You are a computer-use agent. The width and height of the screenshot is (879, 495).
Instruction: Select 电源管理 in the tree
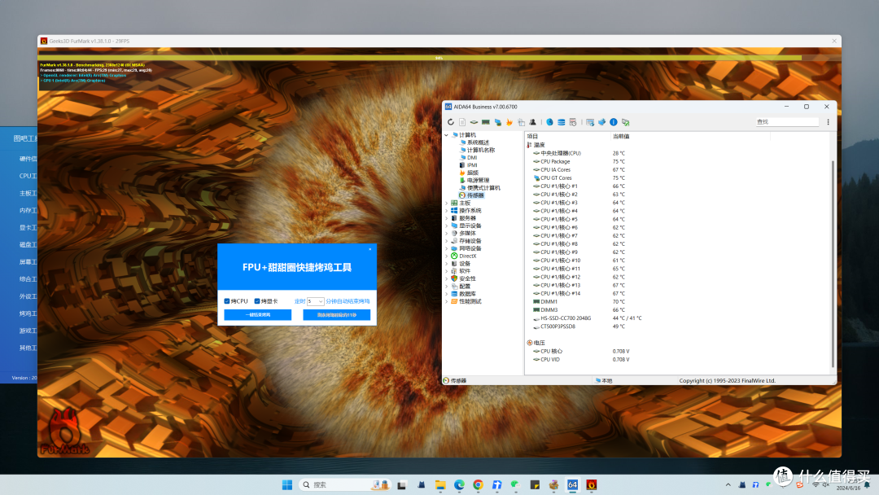point(478,181)
